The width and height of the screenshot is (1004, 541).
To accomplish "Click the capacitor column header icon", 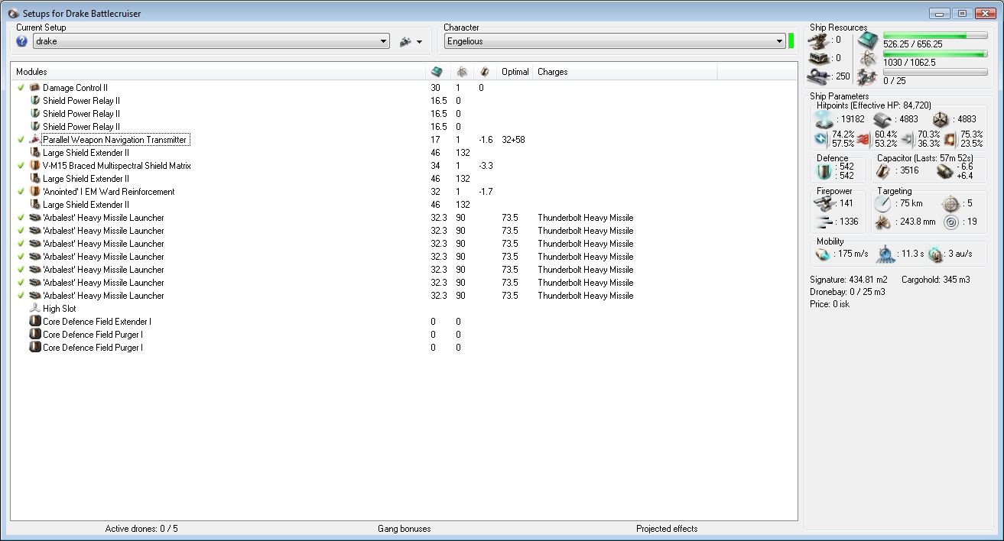I will click(x=485, y=72).
